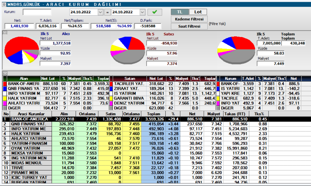Click gray swatch beside seller DiGER

[x=111, y=108]
